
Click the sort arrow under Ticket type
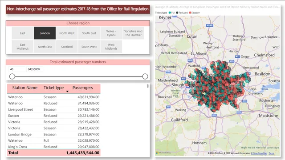coord(67,92)
